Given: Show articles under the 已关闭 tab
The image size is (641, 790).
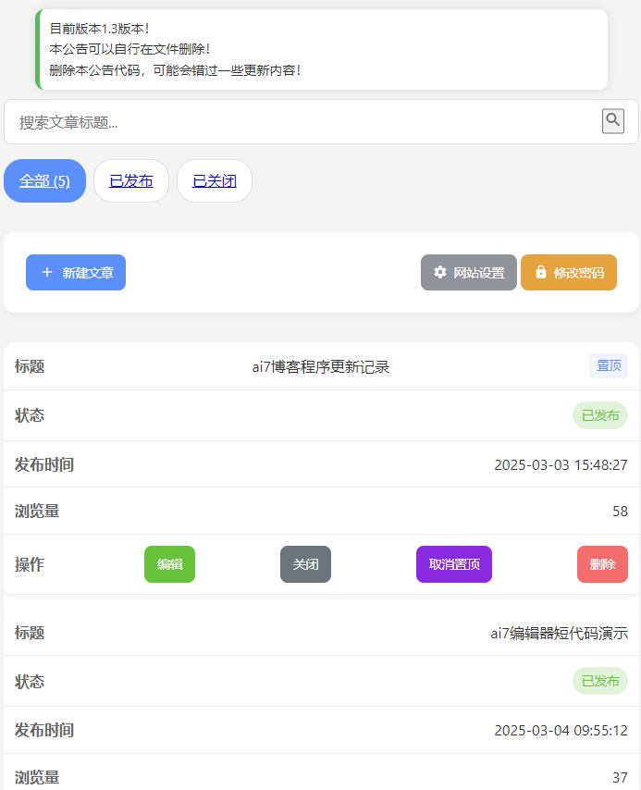Looking at the screenshot, I should [x=215, y=181].
